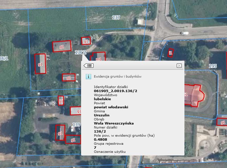Image resolution: width=227 pixels, height=168 pixels.
Task: Click parcel label 137 on map
Action: (x=116, y=18)
